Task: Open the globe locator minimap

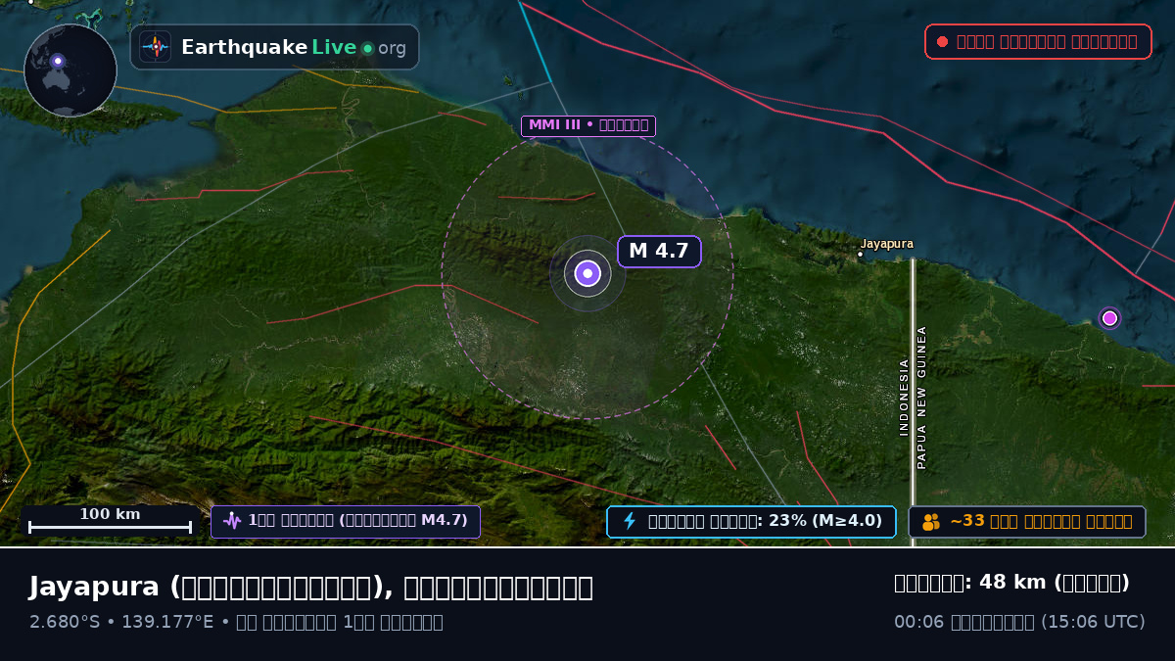Action: (x=70, y=71)
